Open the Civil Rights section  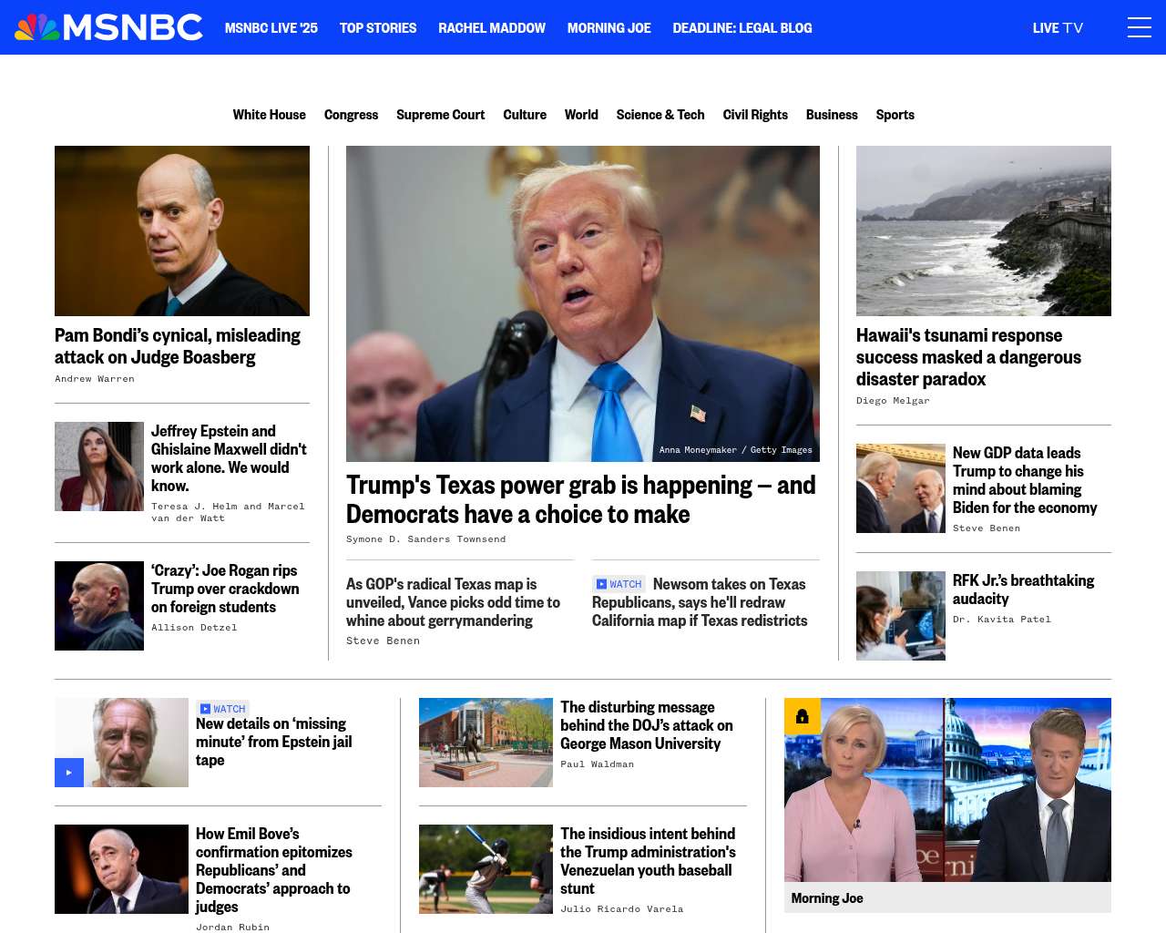[x=755, y=115]
